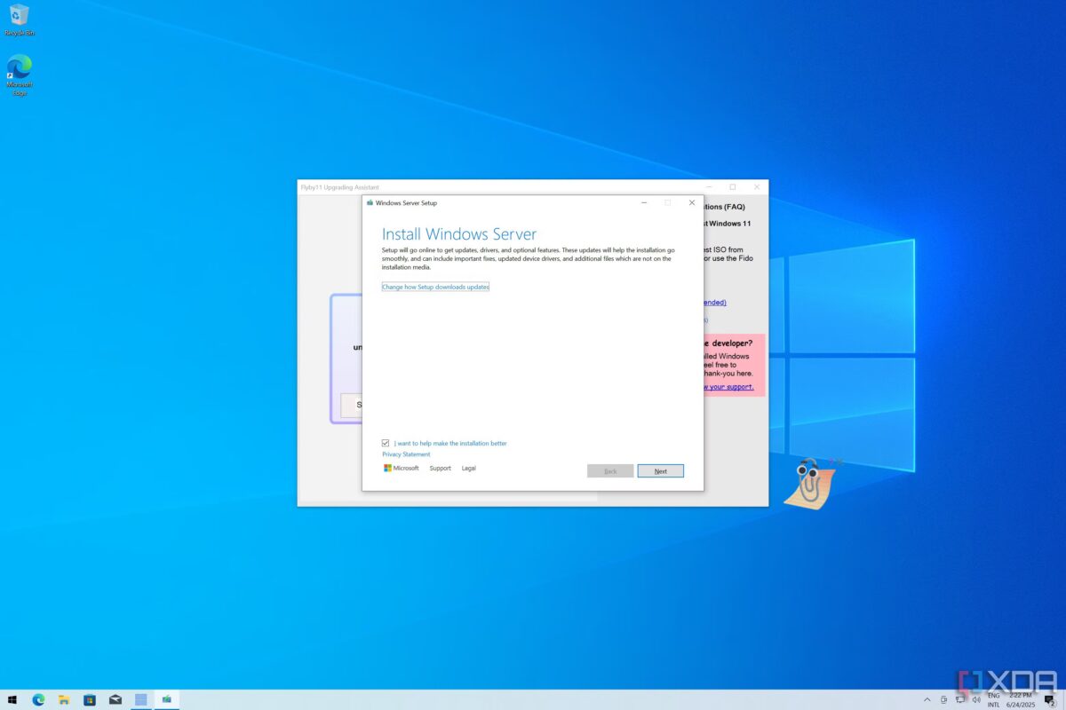Launch Microsoft Store from the taskbar
The height and width of the screenshot is (710, 1066).
coord(90,699)
